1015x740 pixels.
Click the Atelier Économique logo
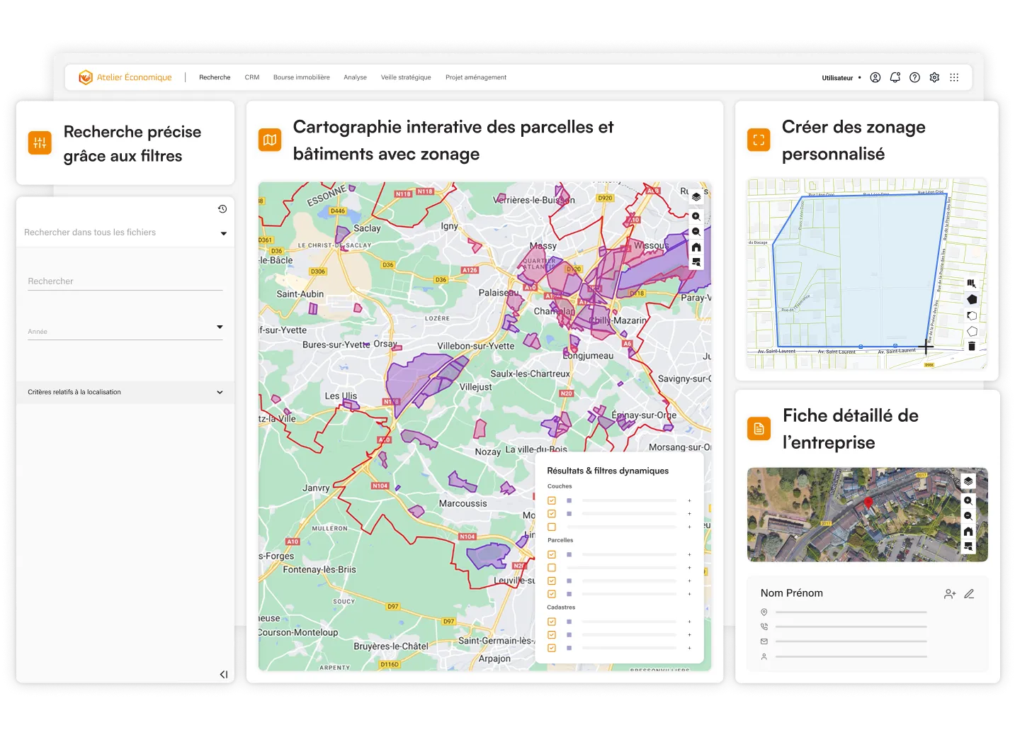pyautogui.click(x=125, y=77)
